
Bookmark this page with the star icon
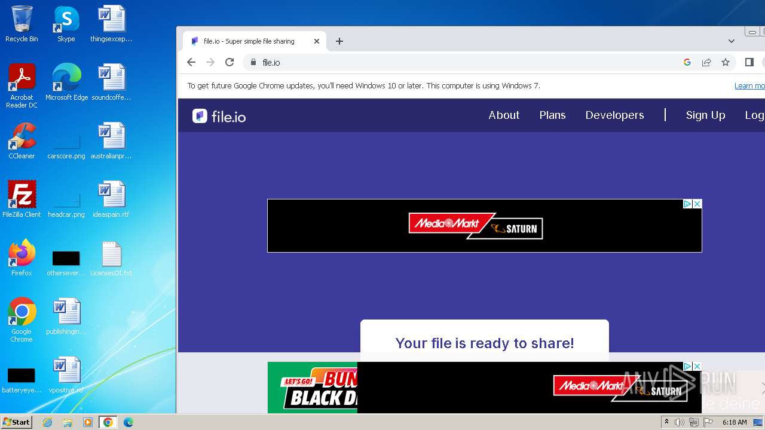(x=726, y=62)
